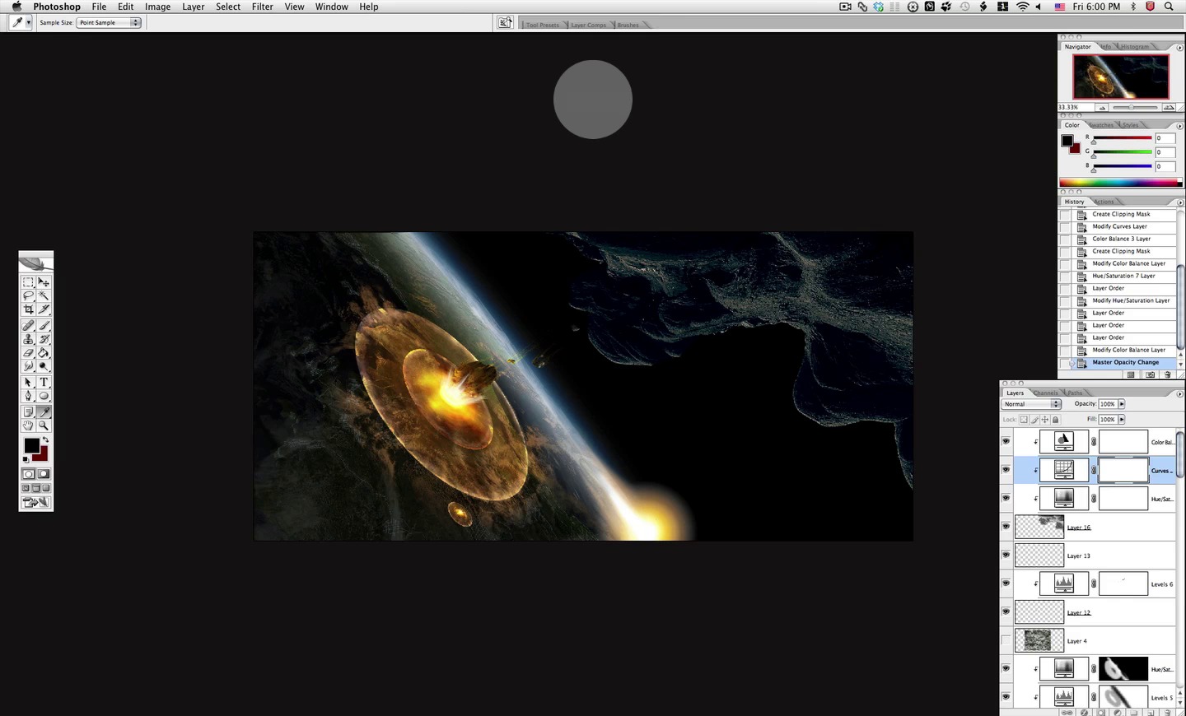Select the Notes tool

click(28, 411)
